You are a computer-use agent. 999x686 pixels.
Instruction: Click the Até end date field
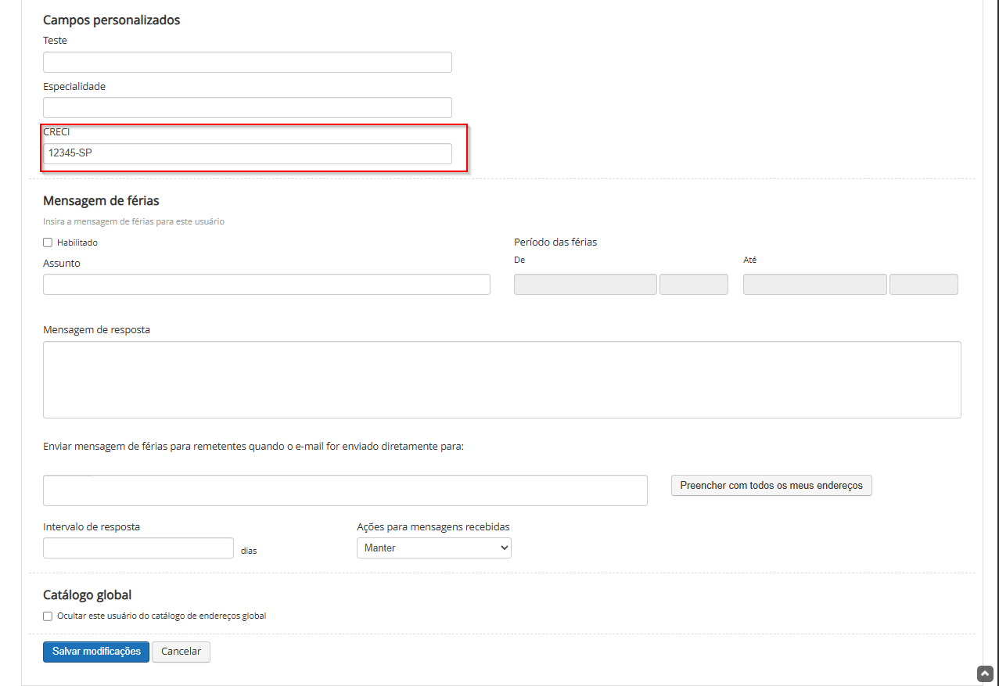814,285
